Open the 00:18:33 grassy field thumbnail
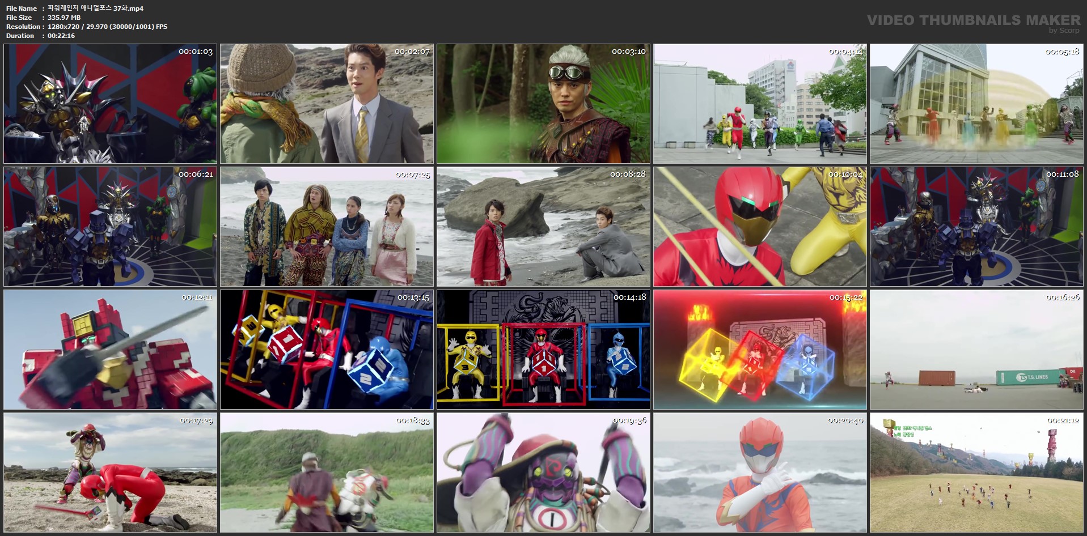Screen dimensions: 1087x536 pos(327,473)
